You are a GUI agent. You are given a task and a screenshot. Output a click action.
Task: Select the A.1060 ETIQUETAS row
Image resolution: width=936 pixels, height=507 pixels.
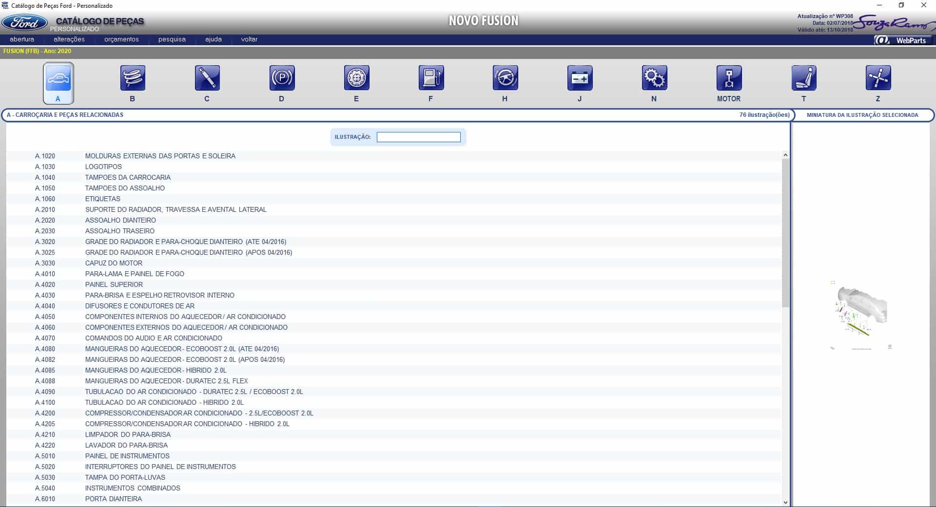pyautogui.click(x=393, y=199)
